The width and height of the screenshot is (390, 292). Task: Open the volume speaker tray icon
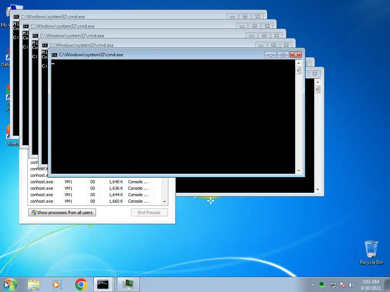pos(351,285)
